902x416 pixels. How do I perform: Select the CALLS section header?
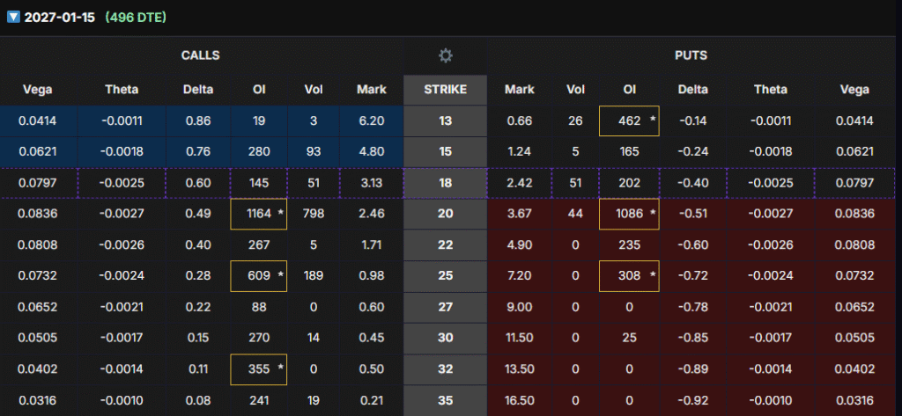point(201,55)
